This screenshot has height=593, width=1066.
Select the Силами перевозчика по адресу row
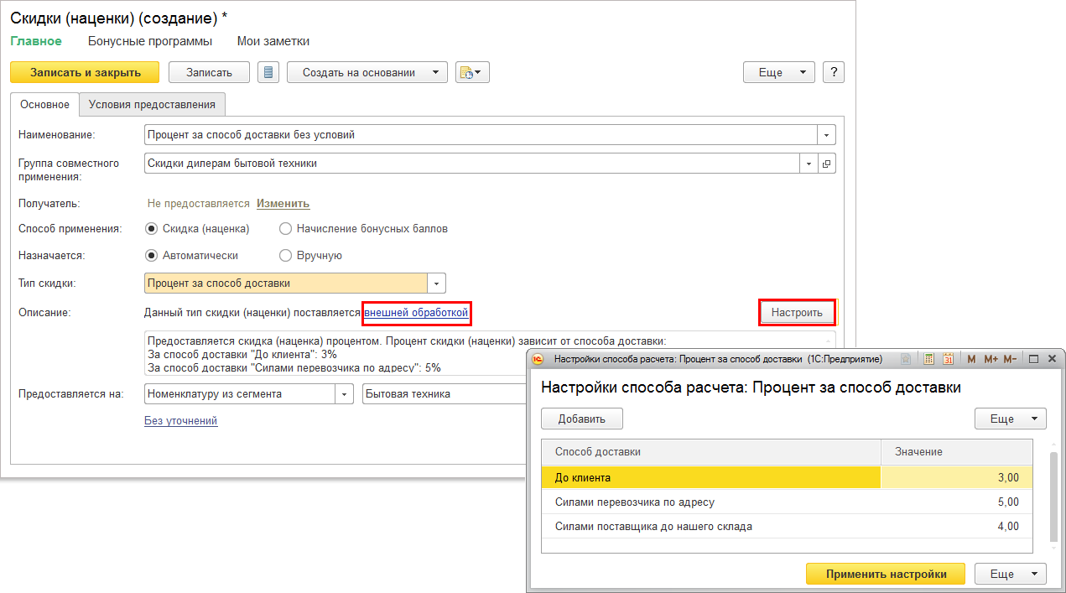[x=634, y=502]
